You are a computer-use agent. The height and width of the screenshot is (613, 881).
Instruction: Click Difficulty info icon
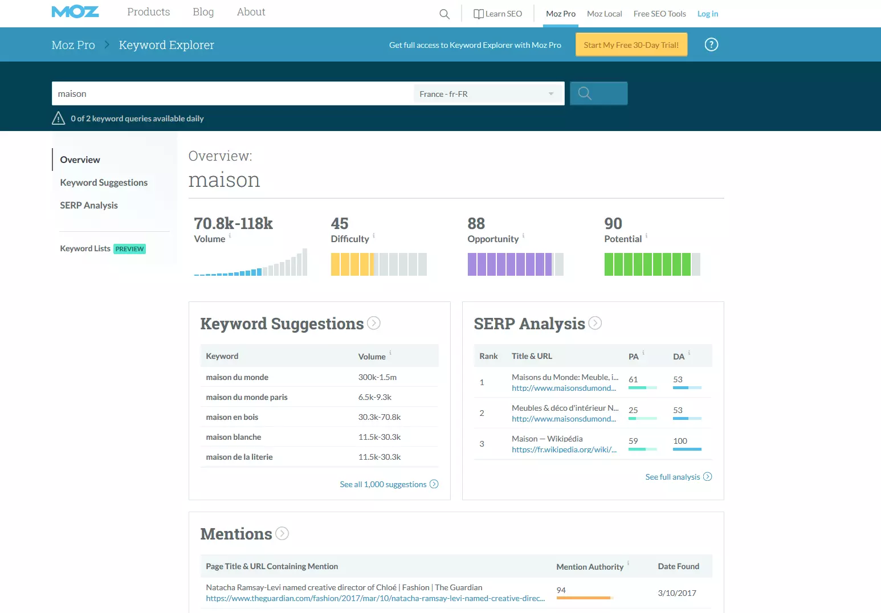[374, 235]
